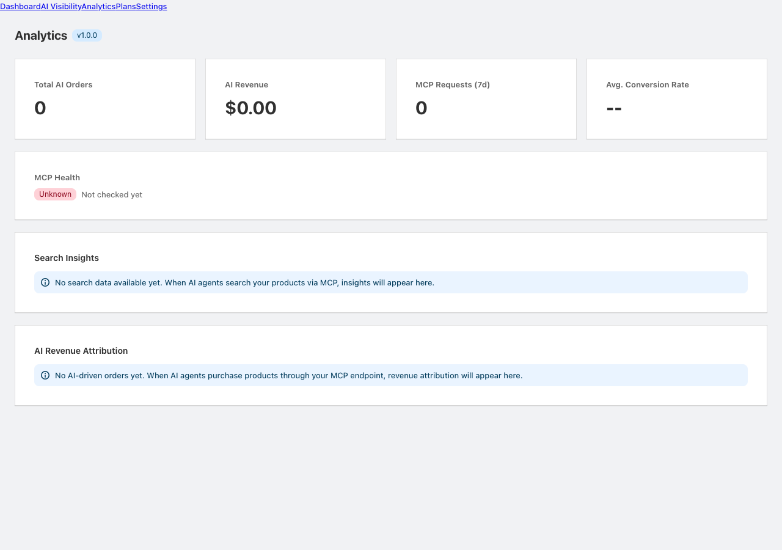Image resolution: width=782 pixels, height=550 pixels.
Task: Click the MCP Requests (7d) label
Action: [453, 85]
